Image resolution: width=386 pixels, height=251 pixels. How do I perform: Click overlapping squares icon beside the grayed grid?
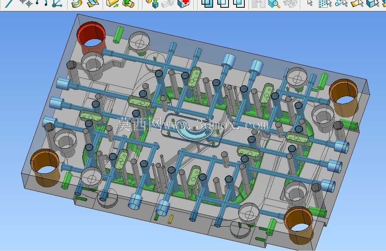click(239, 3)
